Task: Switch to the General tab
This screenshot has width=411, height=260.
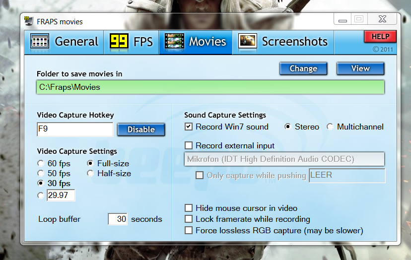Action: click(64, 42)
